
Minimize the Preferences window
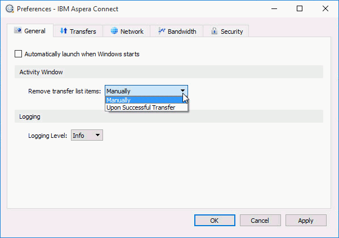click(x=273, y=9)
